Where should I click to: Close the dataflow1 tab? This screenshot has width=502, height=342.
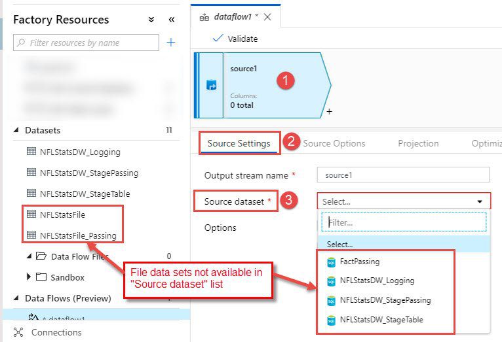tap(267, 17)
